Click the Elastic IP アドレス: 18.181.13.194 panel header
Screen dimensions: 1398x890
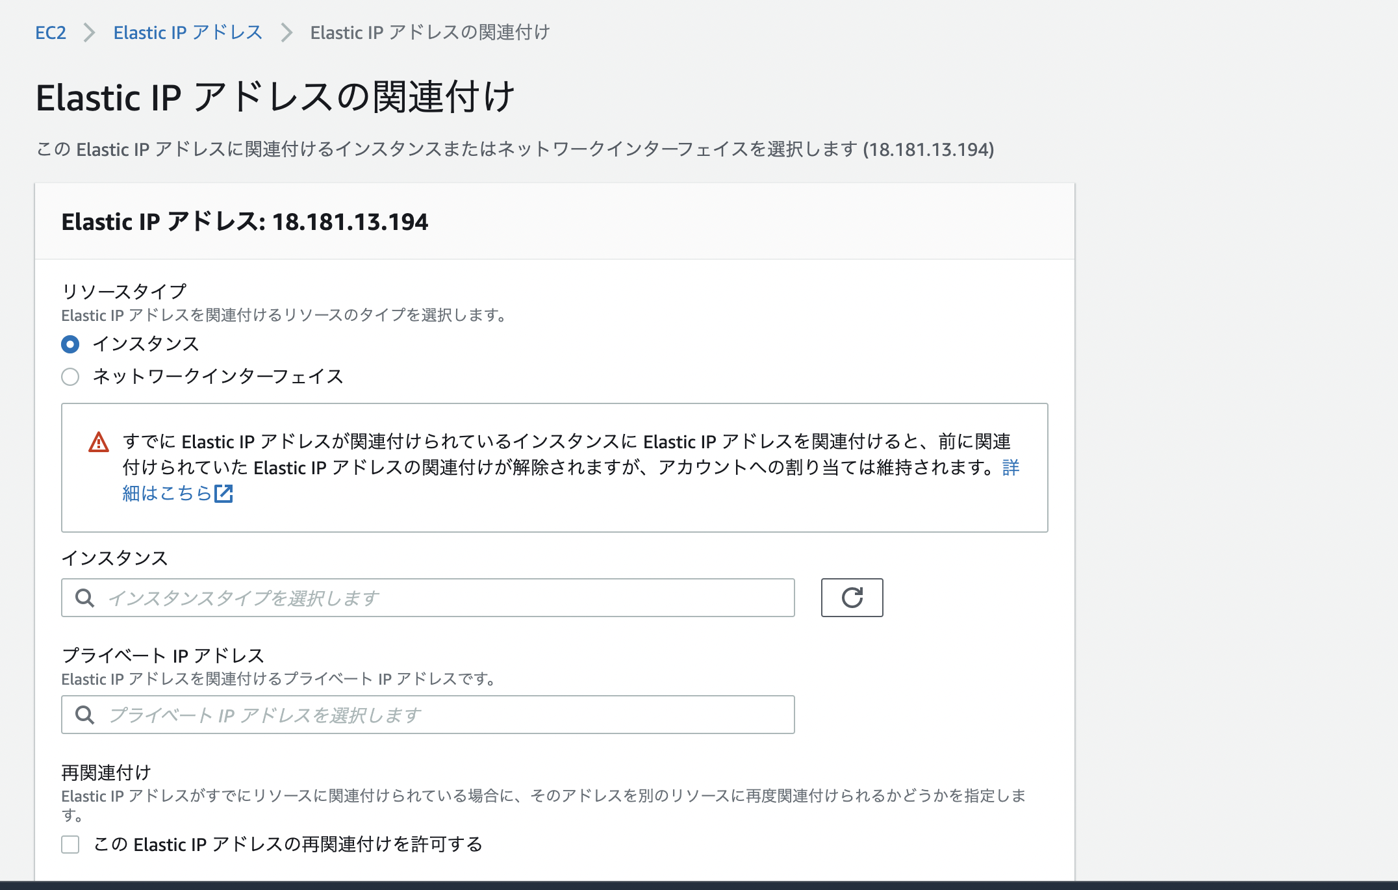click(244, 222)
